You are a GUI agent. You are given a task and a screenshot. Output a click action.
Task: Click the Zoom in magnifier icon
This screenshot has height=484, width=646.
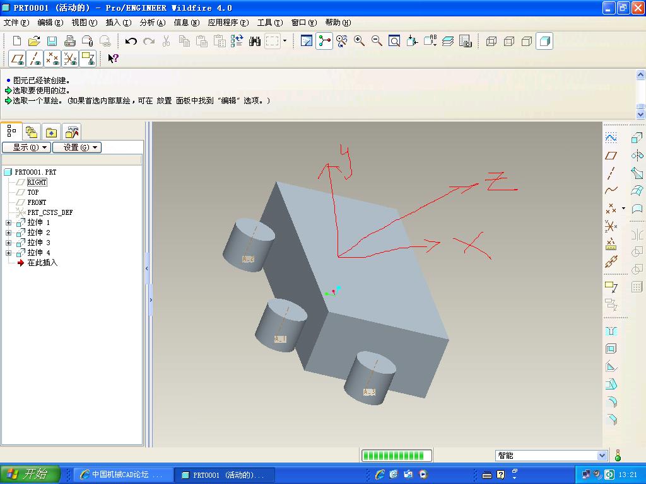[x=359, y=41]
